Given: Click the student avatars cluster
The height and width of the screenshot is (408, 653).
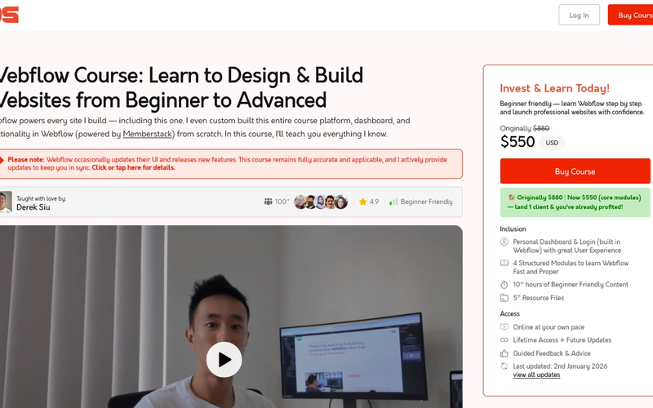Looking at the screenshot, I should (x=321, y=202).
